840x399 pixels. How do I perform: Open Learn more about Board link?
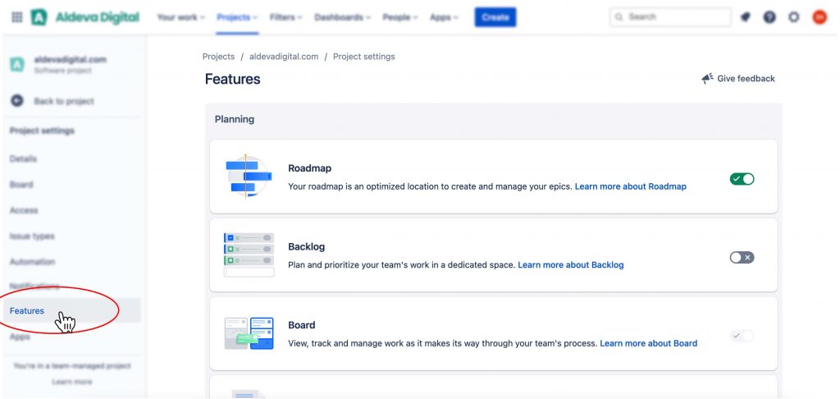(x=649, y=343)
